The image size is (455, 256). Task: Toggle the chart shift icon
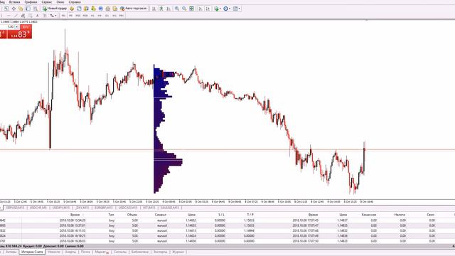(x=208, y=9)
